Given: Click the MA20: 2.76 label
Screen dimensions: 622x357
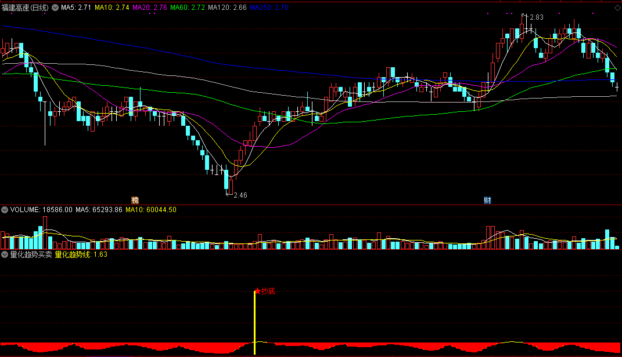Looking at the screenshot, I should (x=150, y=8).
